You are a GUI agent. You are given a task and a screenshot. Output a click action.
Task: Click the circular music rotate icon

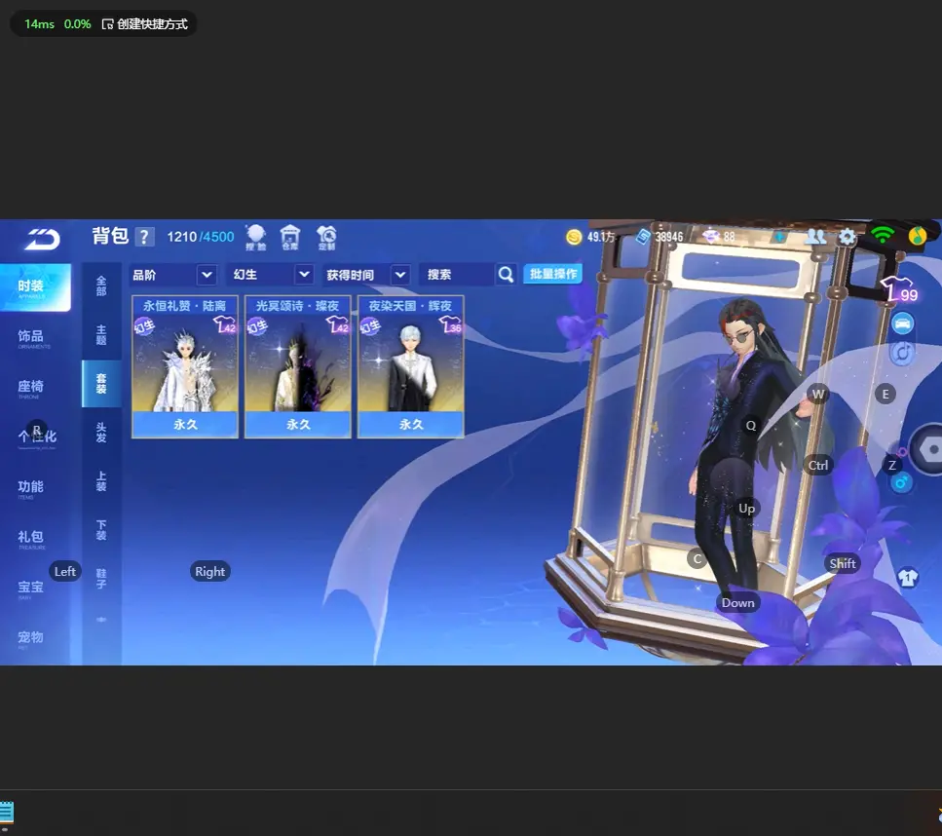(902, 352)
